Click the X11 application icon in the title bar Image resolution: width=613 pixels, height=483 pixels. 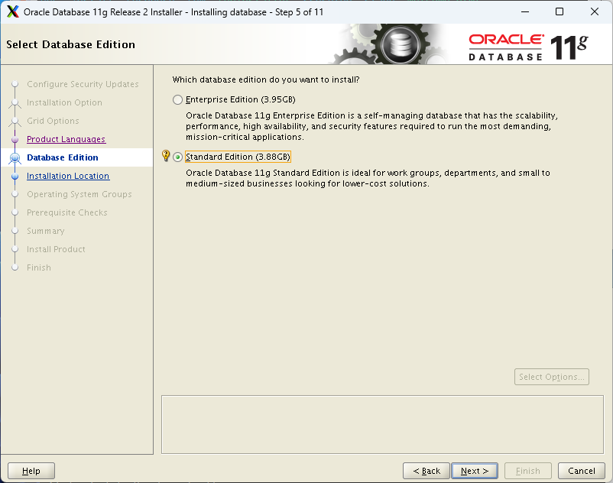13,11
